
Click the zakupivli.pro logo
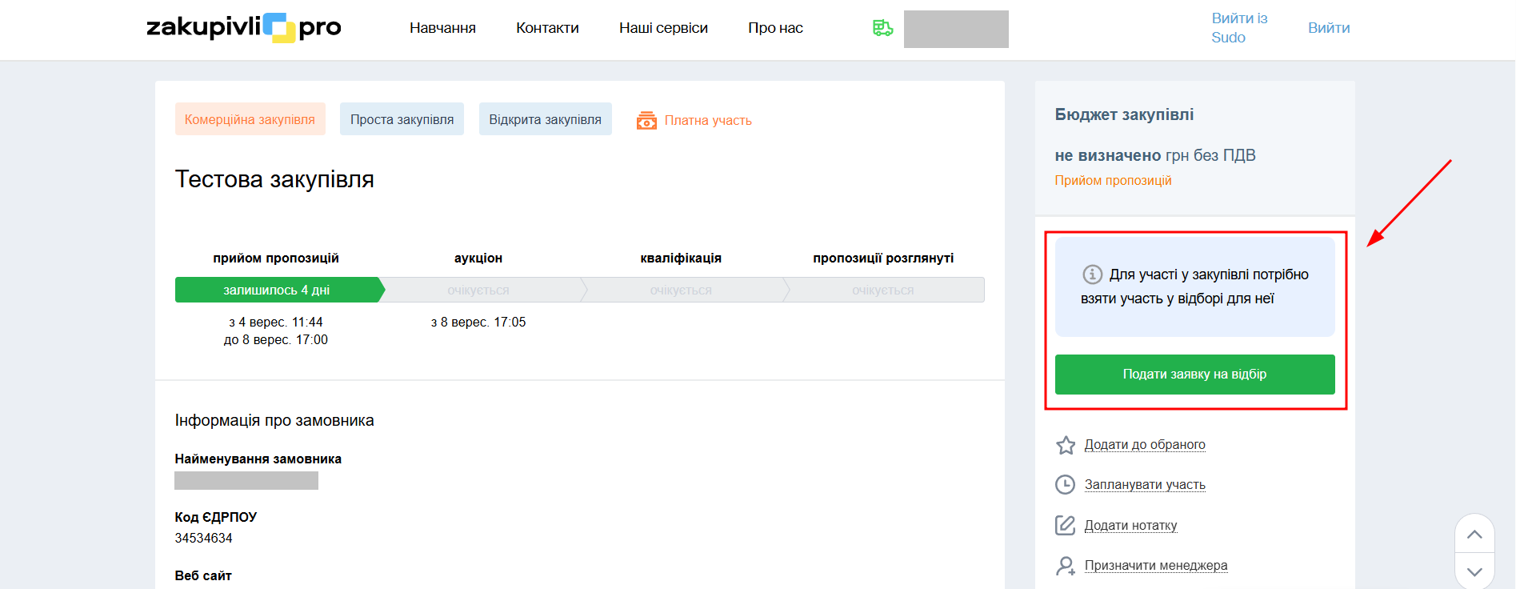243,28
